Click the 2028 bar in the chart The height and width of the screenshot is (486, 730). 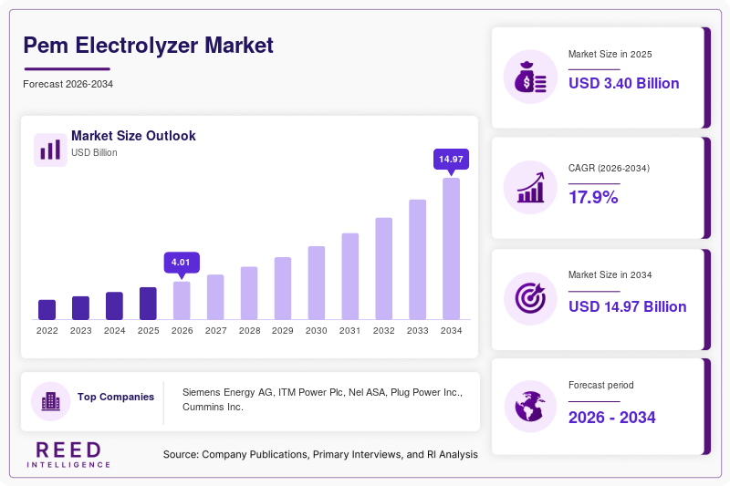(x=249, y=294)
